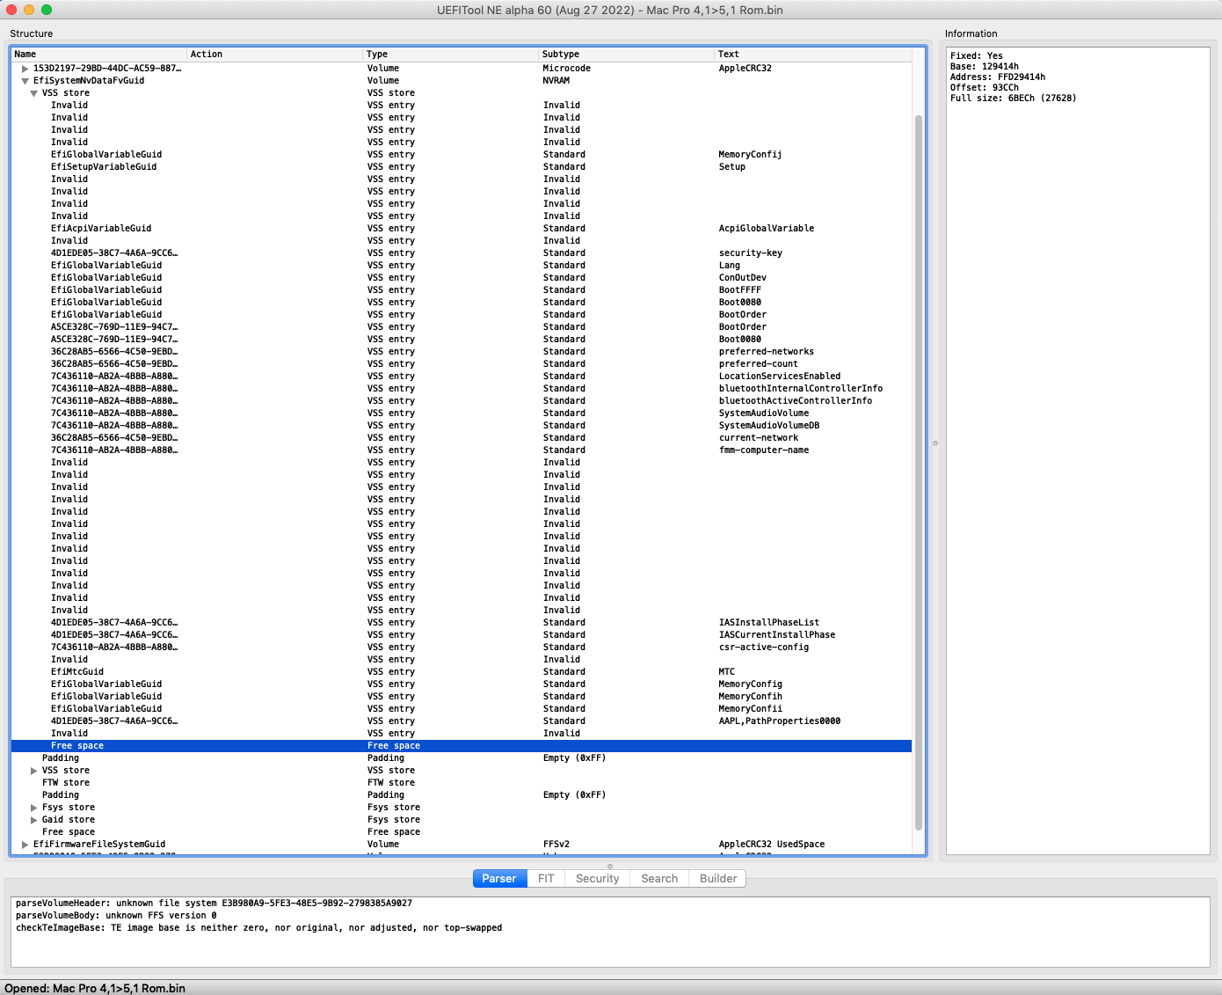Select the preferred-count entry
Screen dimensions: 1222x995
462,364
